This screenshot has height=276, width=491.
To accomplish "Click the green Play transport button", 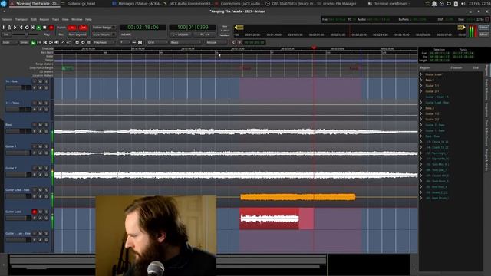I will click(x=38, y=28).
